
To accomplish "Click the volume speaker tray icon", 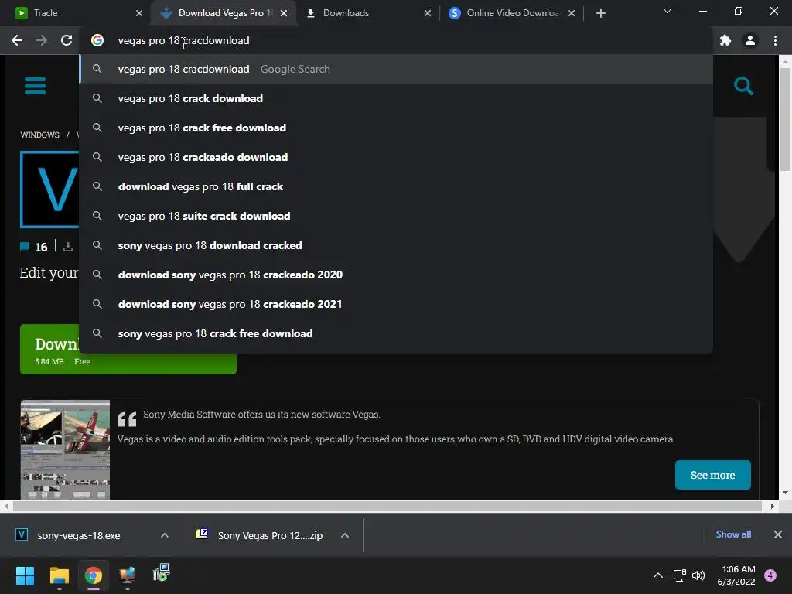I will pyautogui.click(x=698, y=575).
